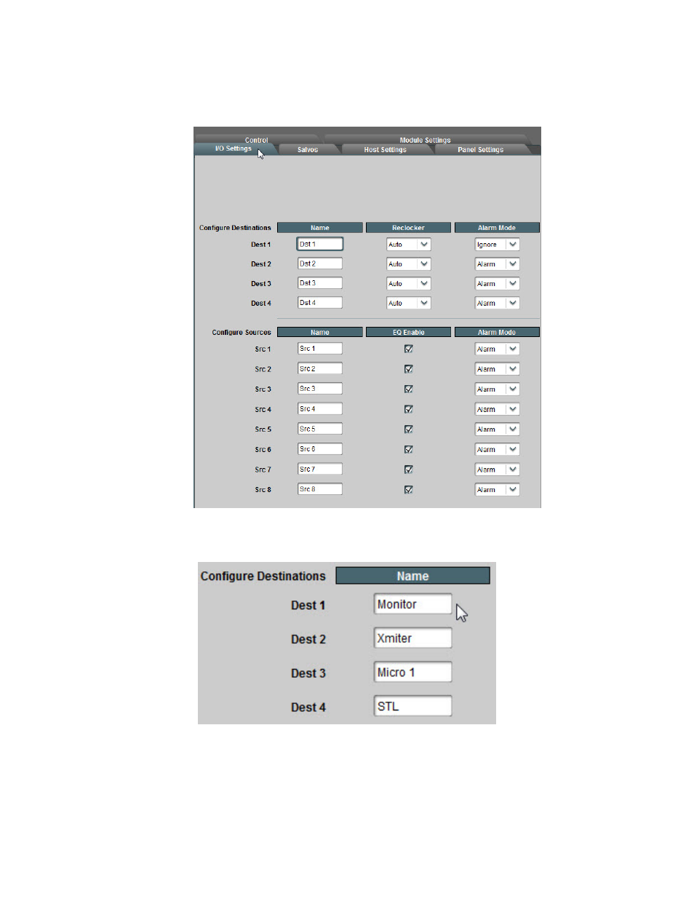Toggle EQ Enable checkbox for Src 6
This screenshot has height=899, width=694.
[x=409, y=450]
